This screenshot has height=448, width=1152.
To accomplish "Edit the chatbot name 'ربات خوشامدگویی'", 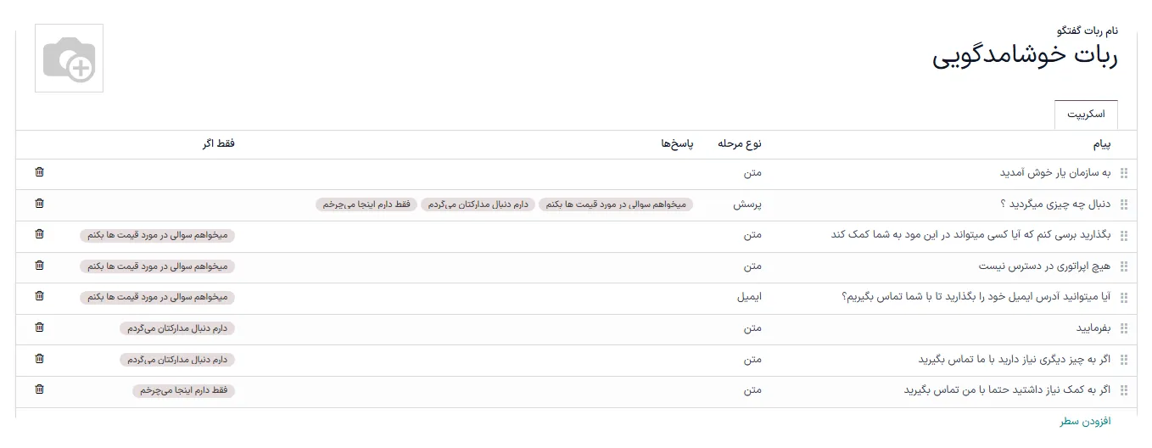I will [1025, 59].
